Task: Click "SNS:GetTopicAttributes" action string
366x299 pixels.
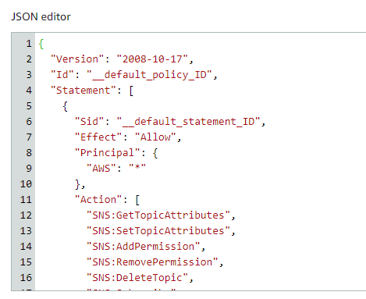Action: coord(158,215)
